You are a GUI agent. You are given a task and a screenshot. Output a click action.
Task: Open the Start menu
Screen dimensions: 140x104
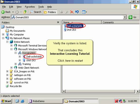(x=6, y=101)
